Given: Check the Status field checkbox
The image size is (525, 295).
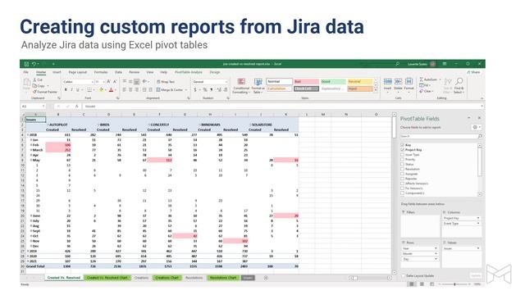Looking at the screenshot, I should click(403, 164).
